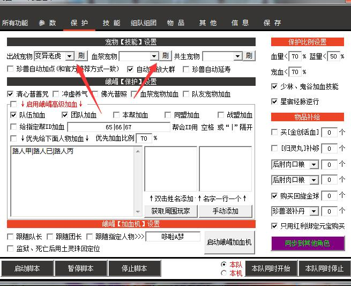Open the 组队组团 tab
This screenshot has width=351, height=286.
[144, 23]
